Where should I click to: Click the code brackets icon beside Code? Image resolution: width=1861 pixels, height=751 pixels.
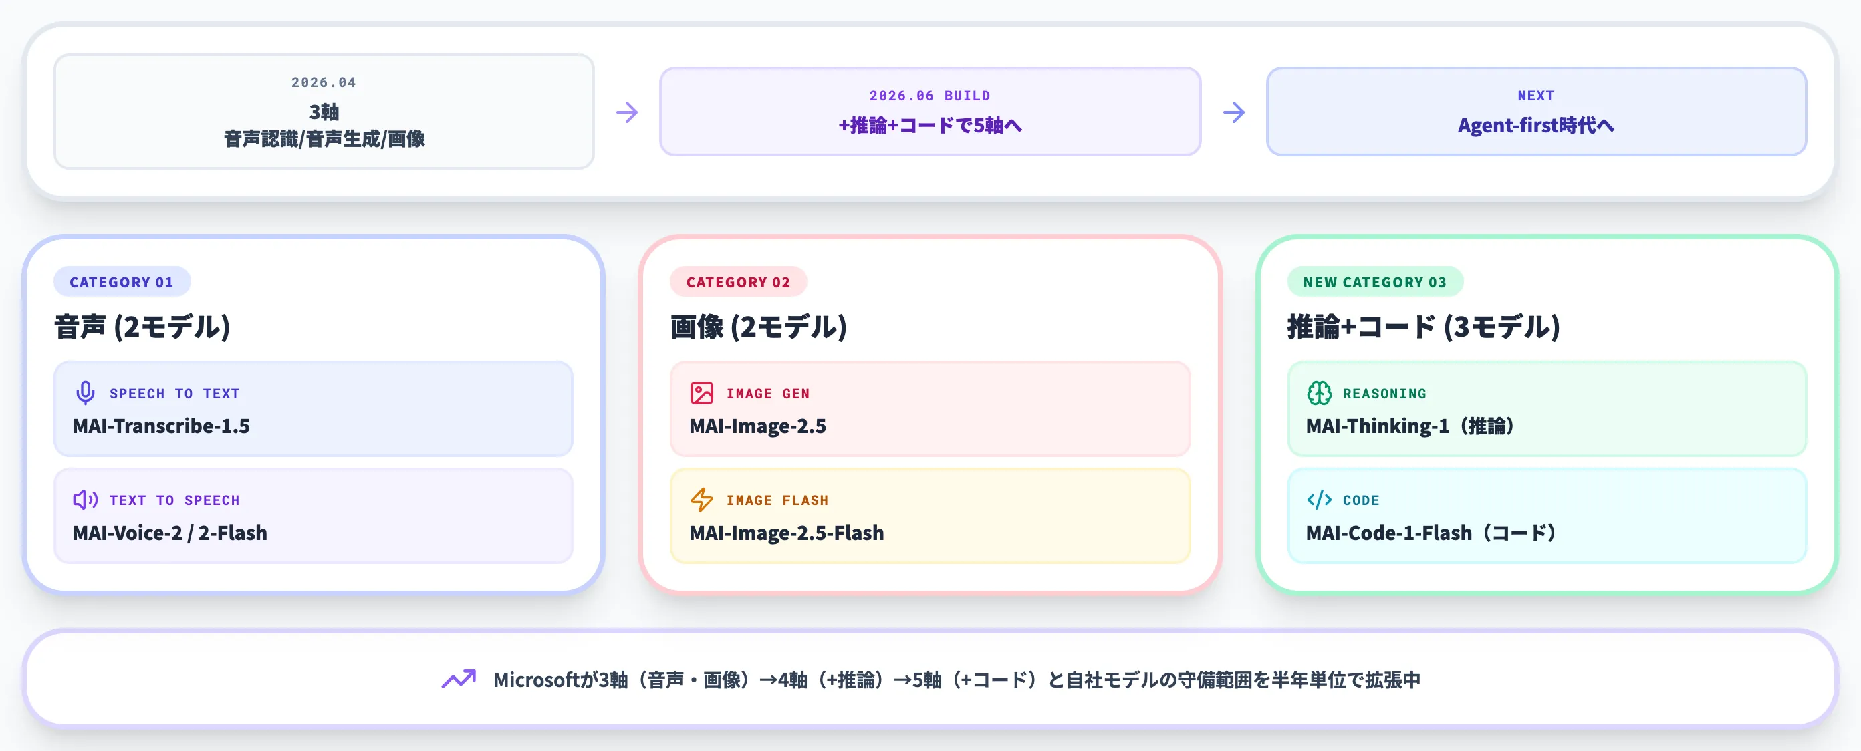tap(1319, 500)
